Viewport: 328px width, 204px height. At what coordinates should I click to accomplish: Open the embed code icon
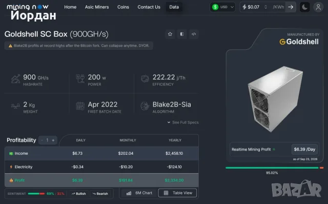point(194,34)
